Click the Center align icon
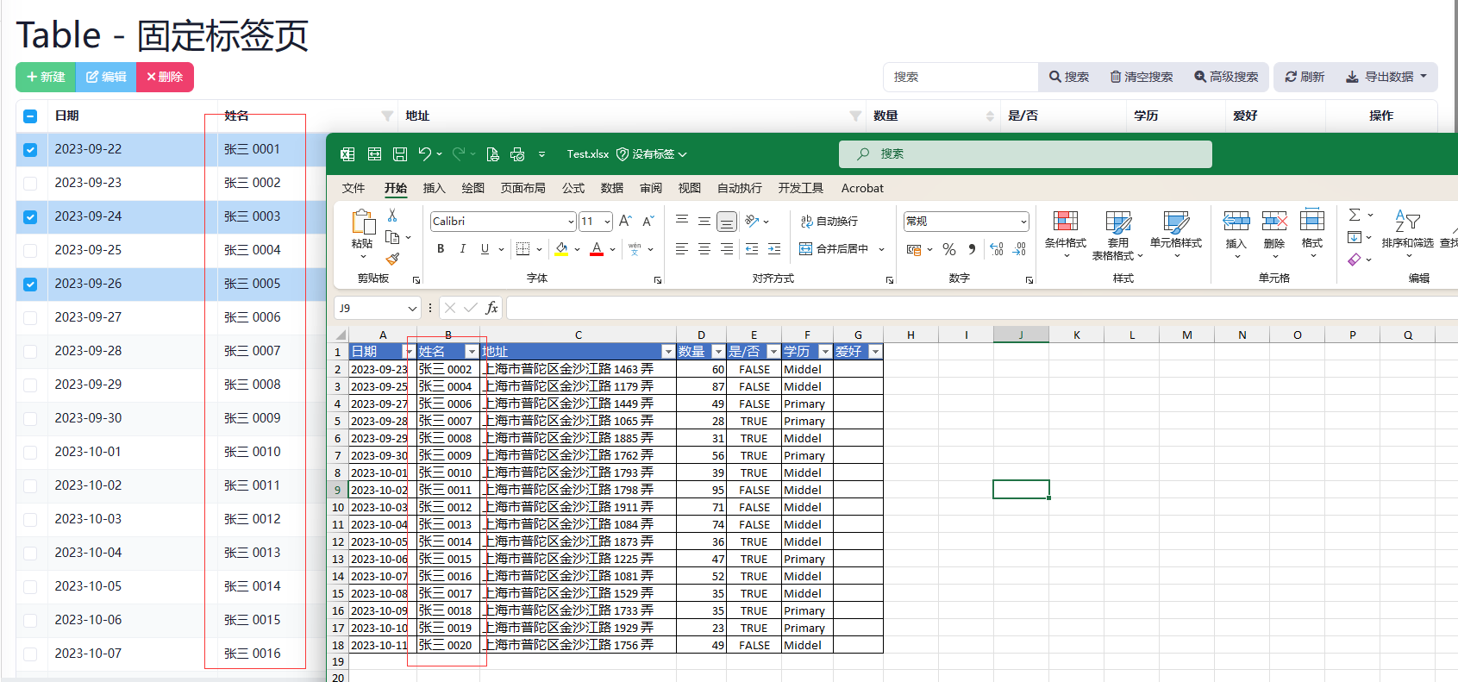The height and width of the screenshot is (682, 1458). 704,249
